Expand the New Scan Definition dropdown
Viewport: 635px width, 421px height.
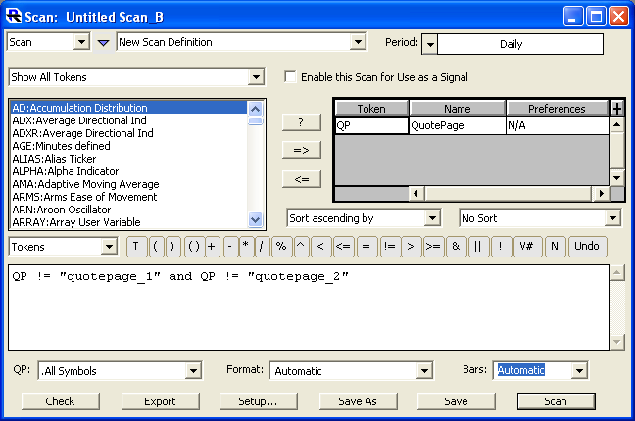click(x=358, y=42)
